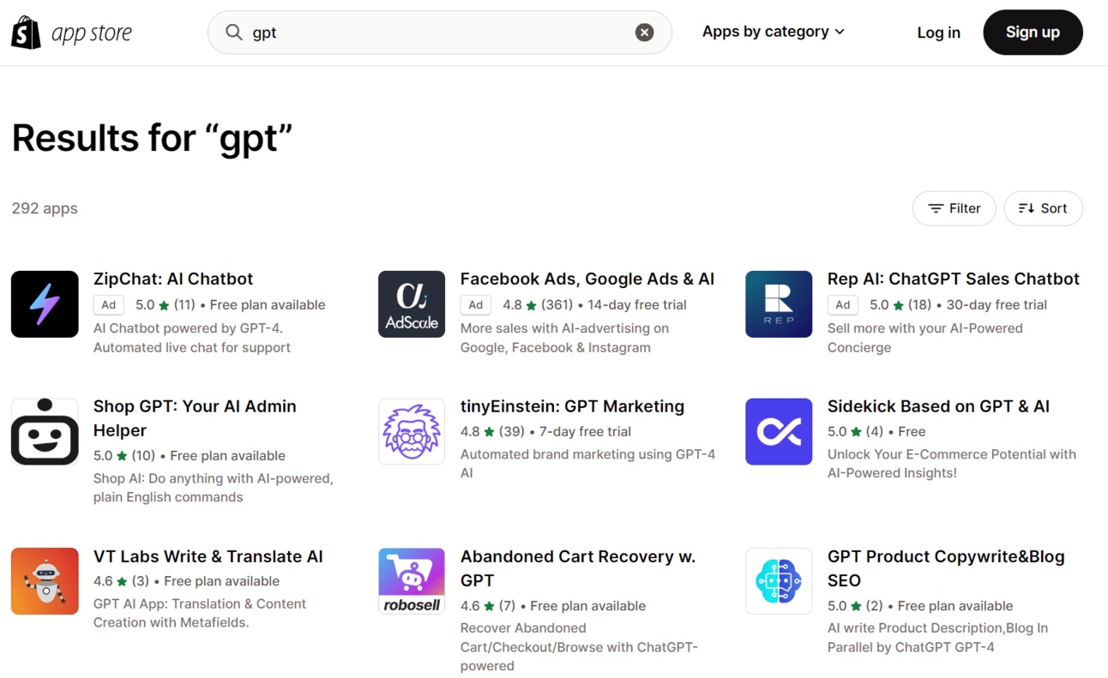Click 'GPT AI App: Translation & Content' description
The height and width of the screenshot is (678, 1108).
click(x=200, y=613)
